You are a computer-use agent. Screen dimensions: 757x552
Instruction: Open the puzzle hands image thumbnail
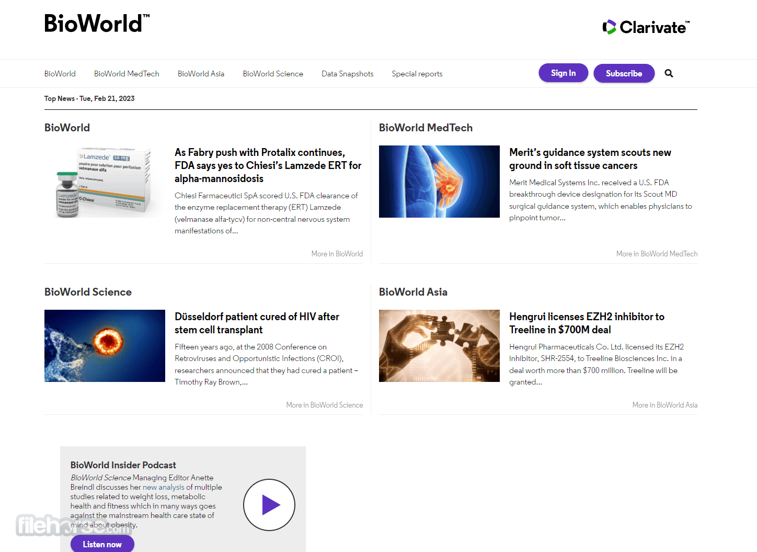pos(439,346)
